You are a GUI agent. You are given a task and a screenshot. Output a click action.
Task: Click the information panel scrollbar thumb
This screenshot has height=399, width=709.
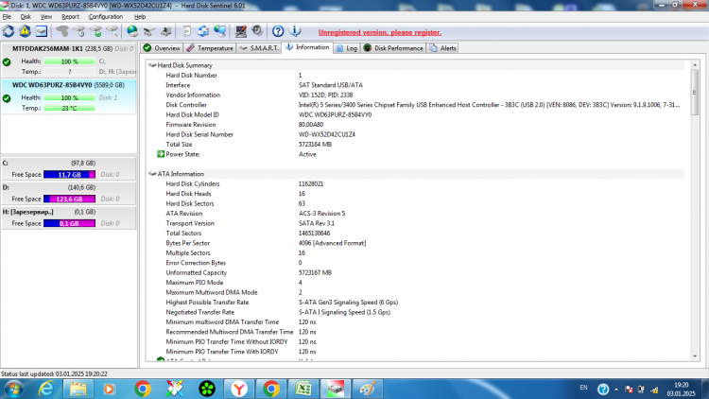(695, 93)
